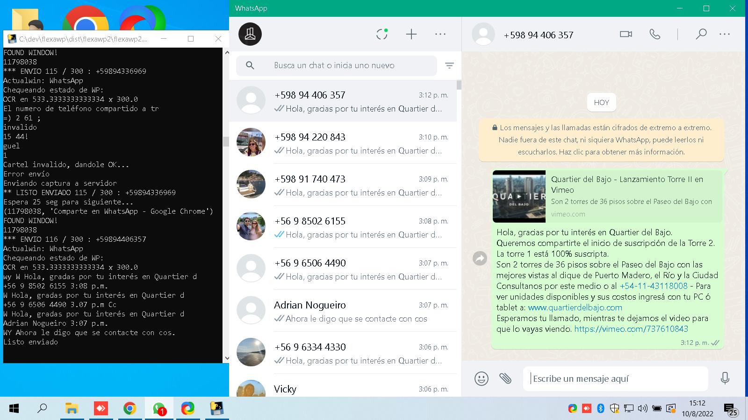748x420 pixels.
Task: Maximize the flexawp2 console window
Action: [x=191, y=39]
